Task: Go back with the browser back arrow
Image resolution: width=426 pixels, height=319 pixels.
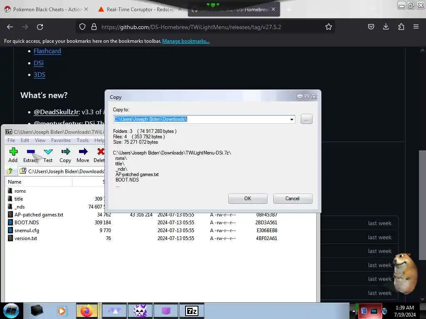Action: (x=10, y=27)
